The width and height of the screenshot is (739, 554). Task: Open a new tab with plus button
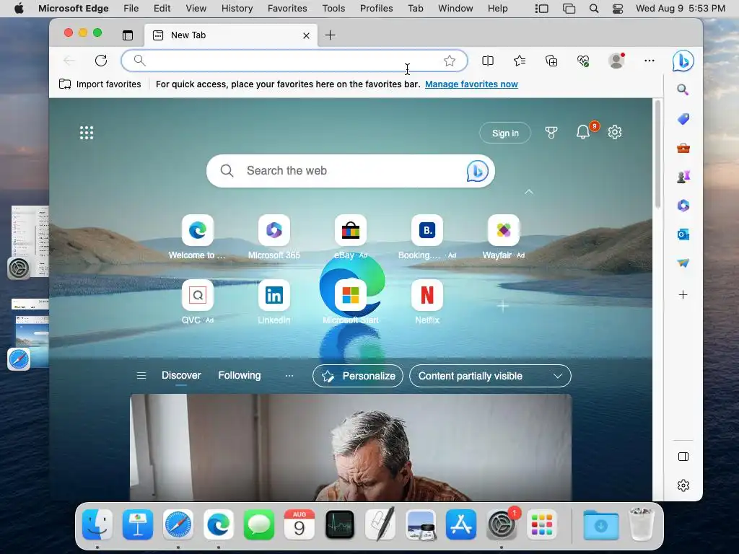pyautogui.click(x=330, y=35)
